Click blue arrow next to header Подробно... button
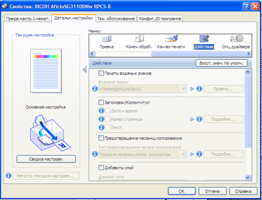This screenshot has width=262, height=200. pyautogui.click(x=192, y=119)
